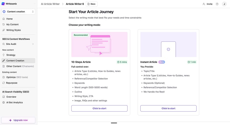Expand the Content creation workspace dropdown

[18, 12]
